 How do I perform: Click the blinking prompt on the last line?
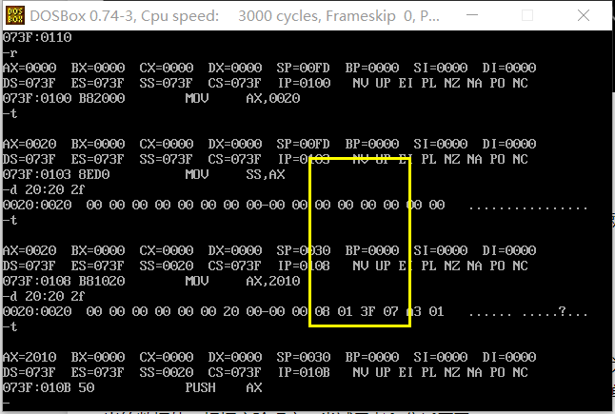click(x=7, y=403)
